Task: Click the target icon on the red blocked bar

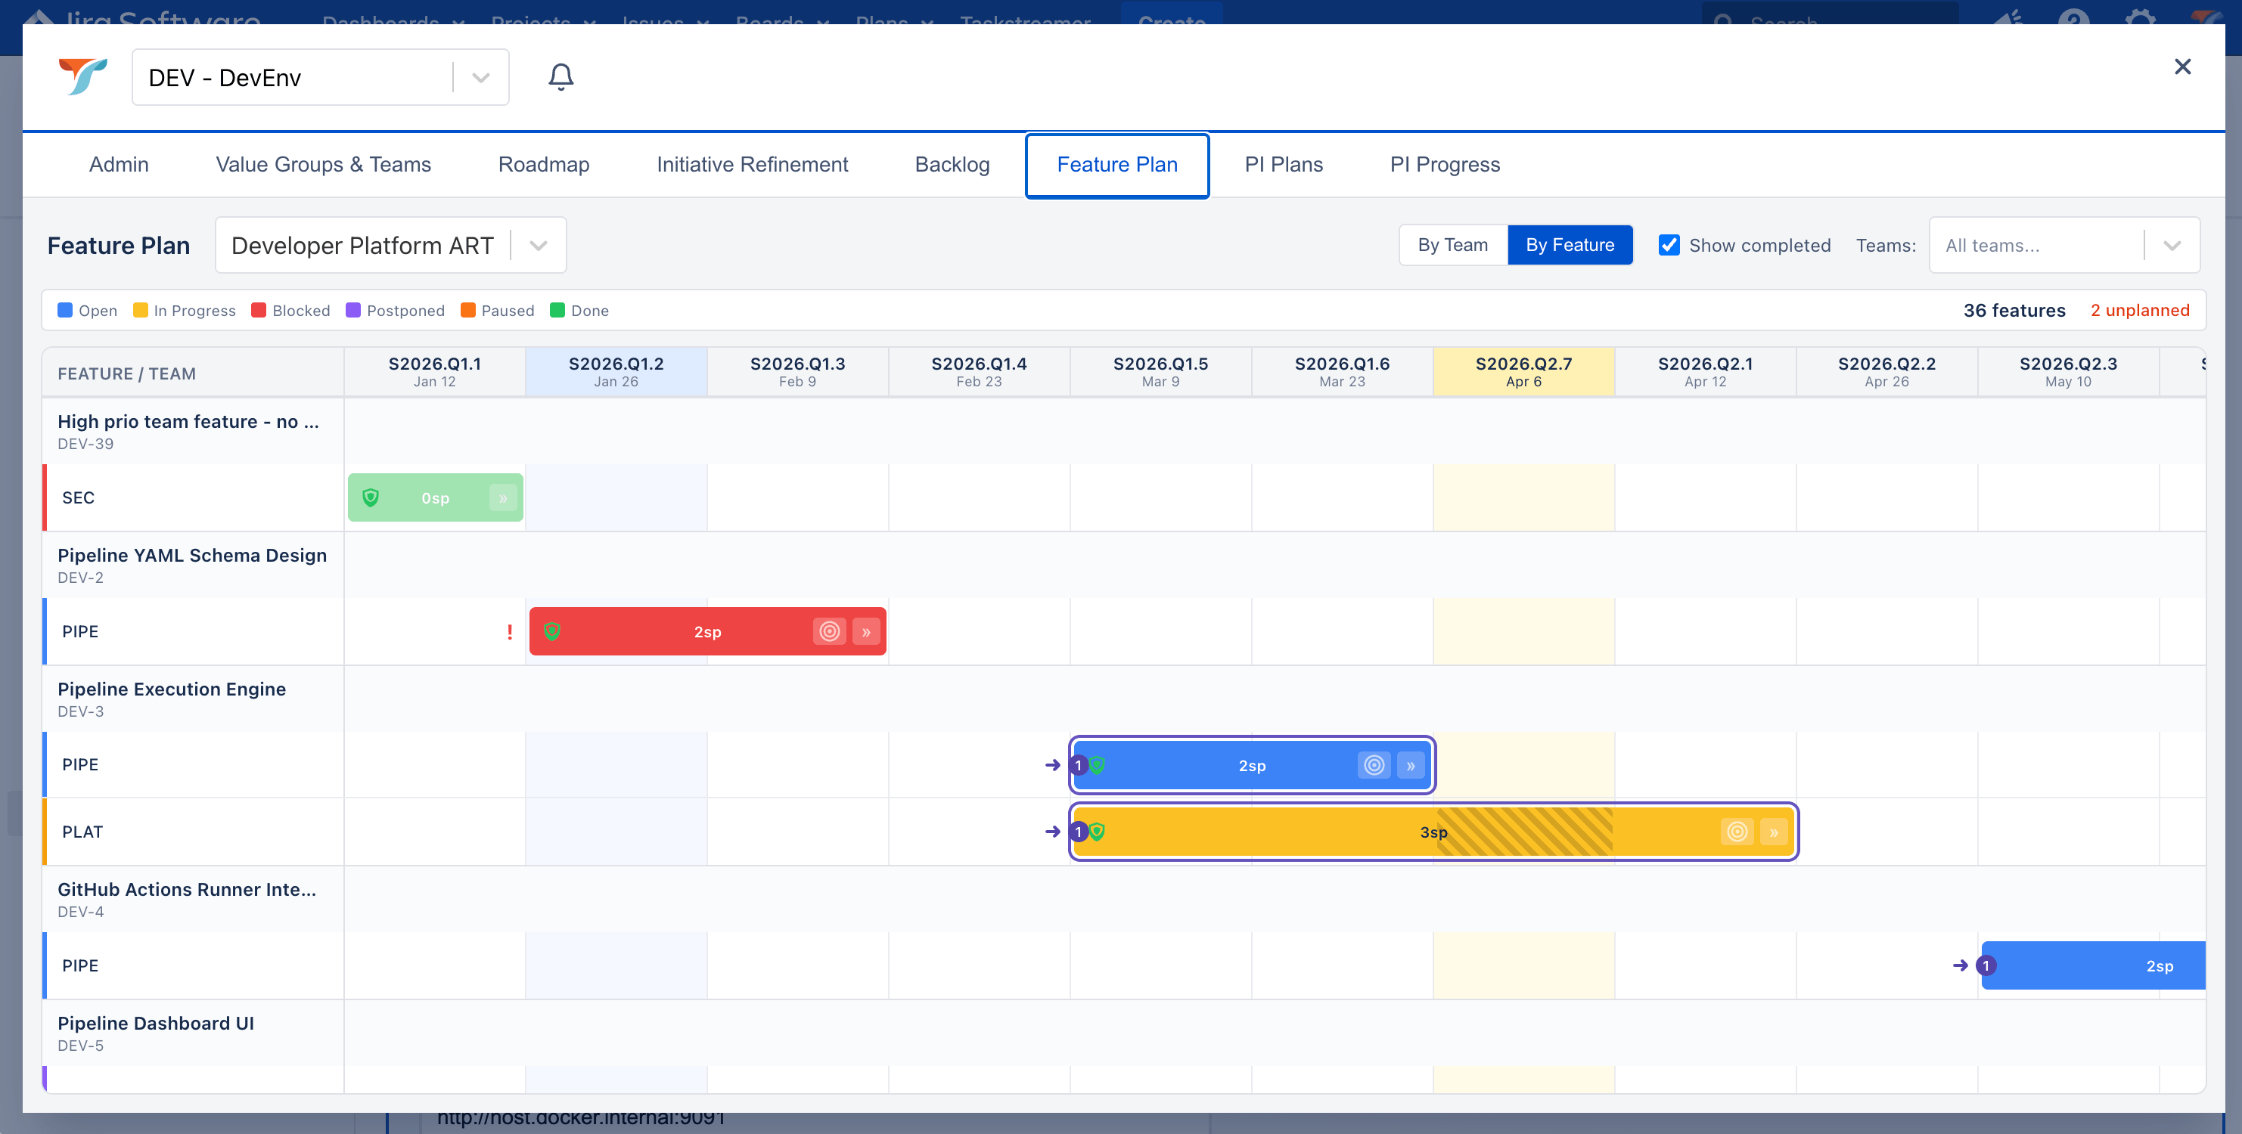Action: [x=830, y=631]
